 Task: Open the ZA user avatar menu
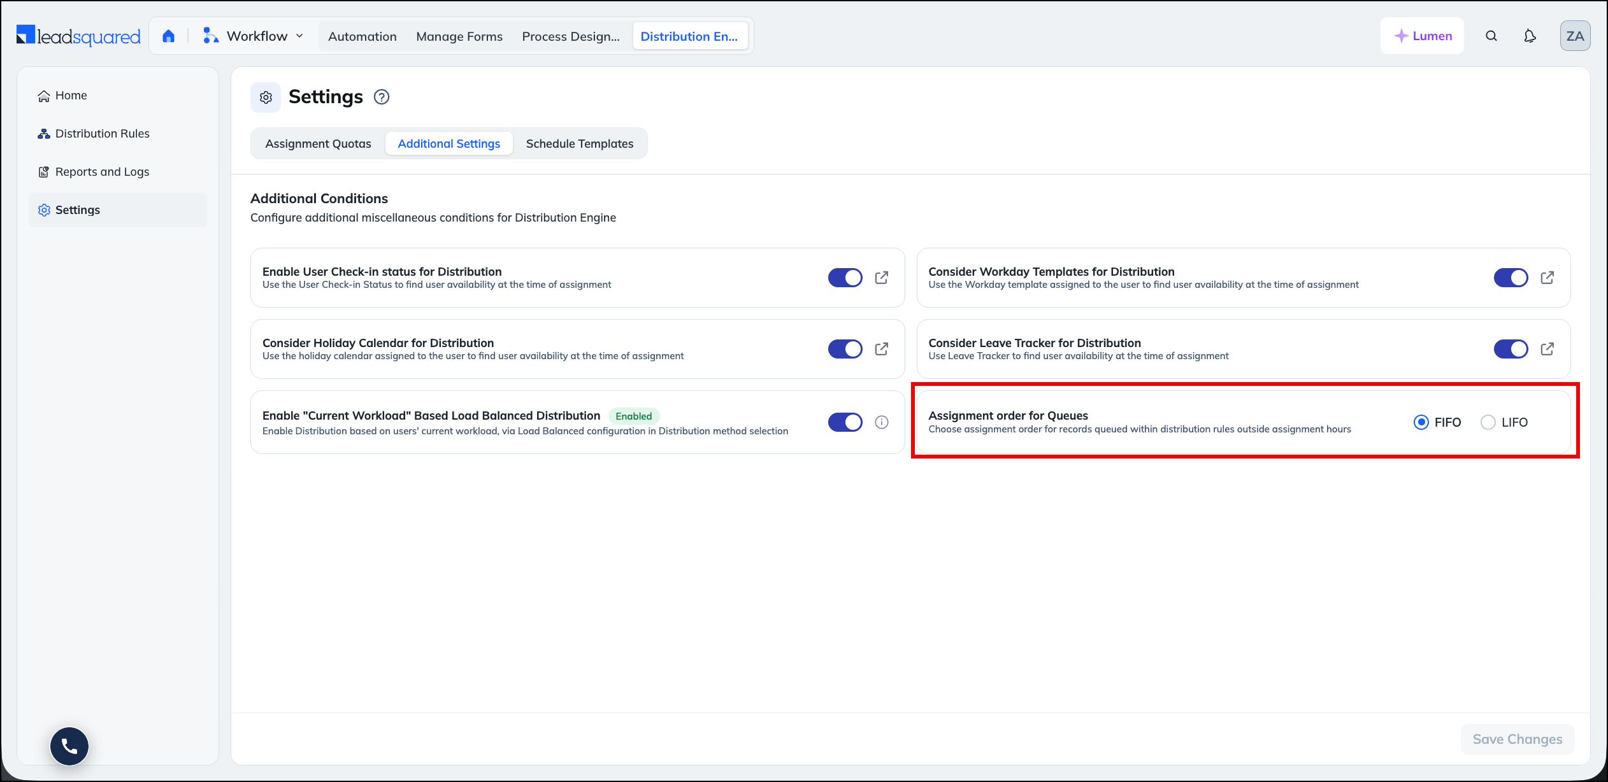coord(1575,36)
